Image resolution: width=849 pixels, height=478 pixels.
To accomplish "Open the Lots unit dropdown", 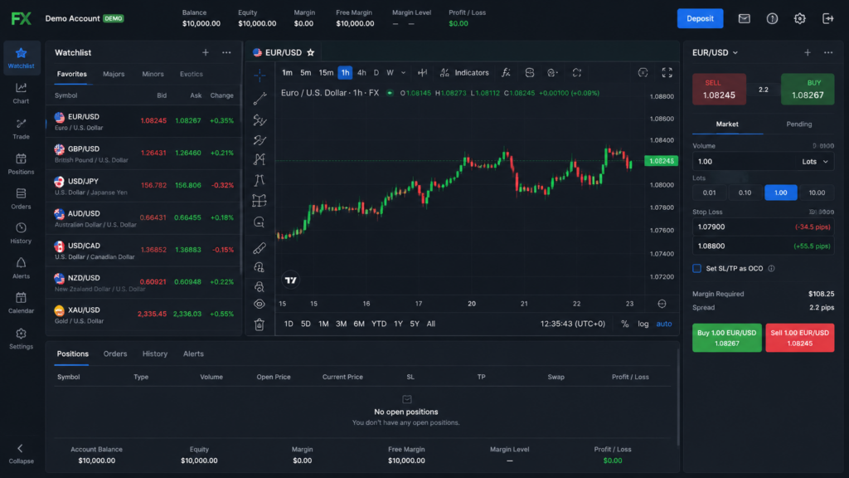I will [815, 162].
